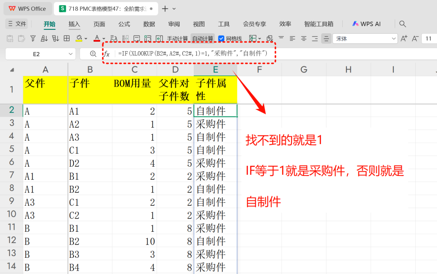Increase font size with A+ icon

(x=404, y=38)
